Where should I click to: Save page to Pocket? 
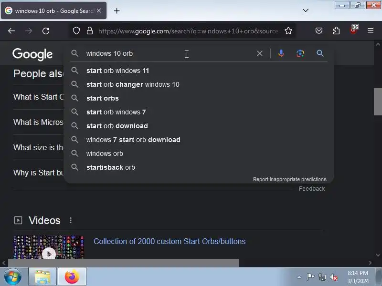point(319,31)
